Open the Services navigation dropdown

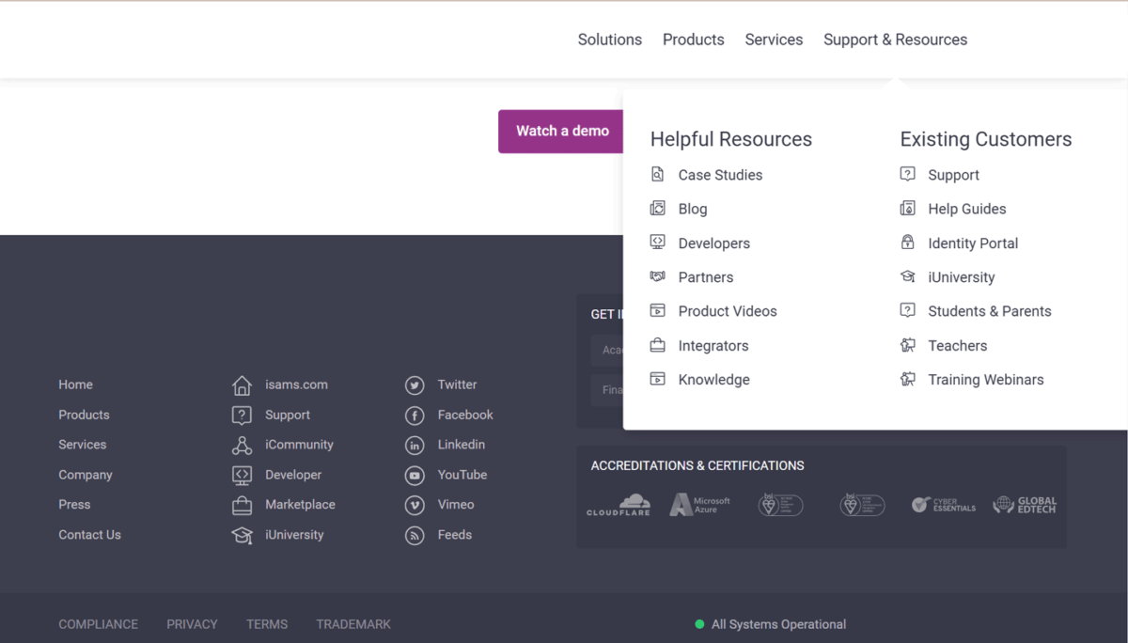point(774,39)
